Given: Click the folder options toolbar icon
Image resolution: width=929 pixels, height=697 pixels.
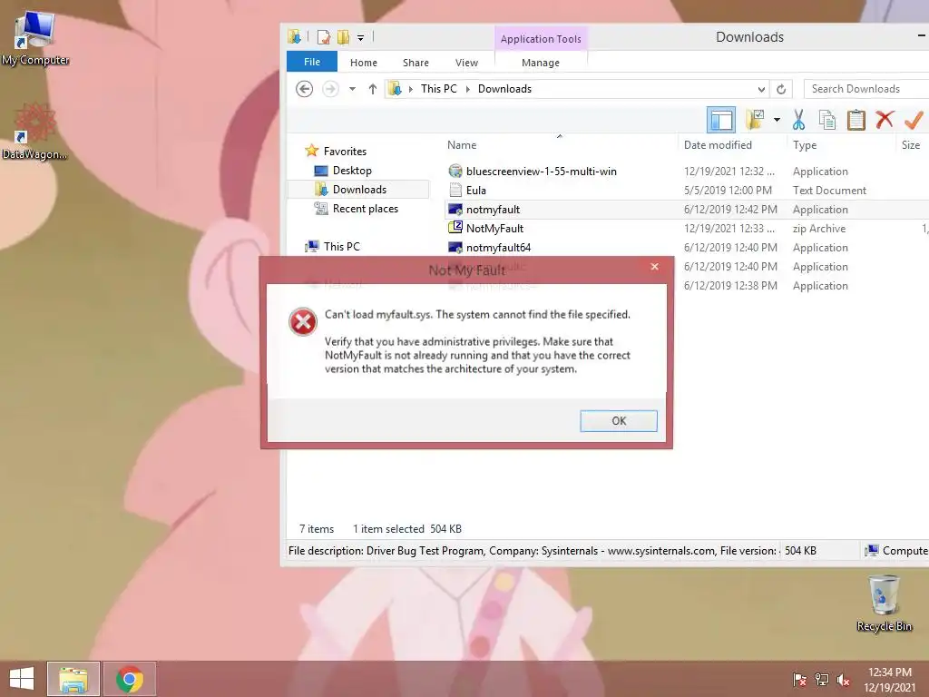Looking at the screenshot, I should (x=755, y=119).
